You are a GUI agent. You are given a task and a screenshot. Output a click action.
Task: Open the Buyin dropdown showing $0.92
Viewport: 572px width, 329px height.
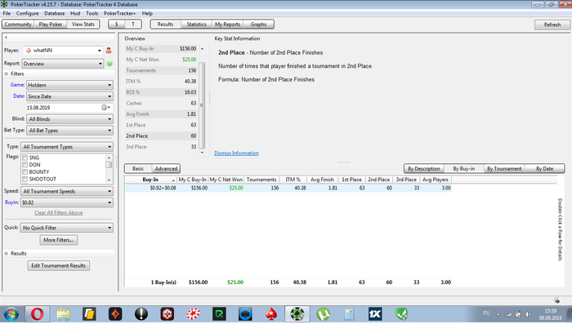67,202
